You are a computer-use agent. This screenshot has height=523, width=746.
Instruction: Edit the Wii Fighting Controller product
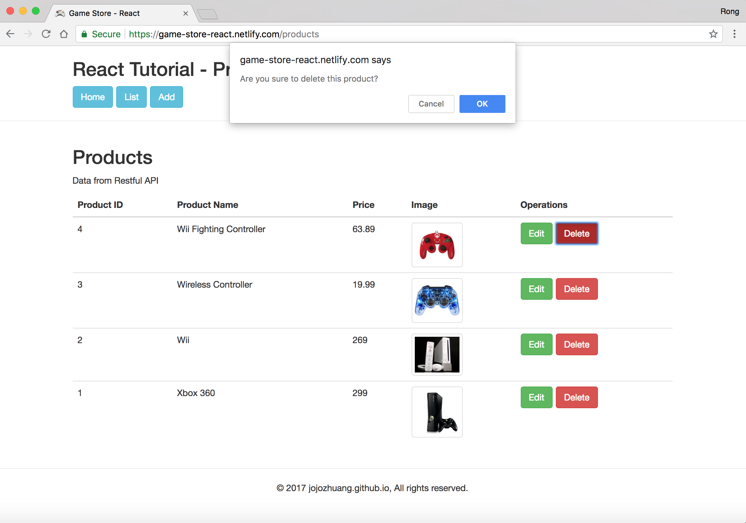click(536, 233)
